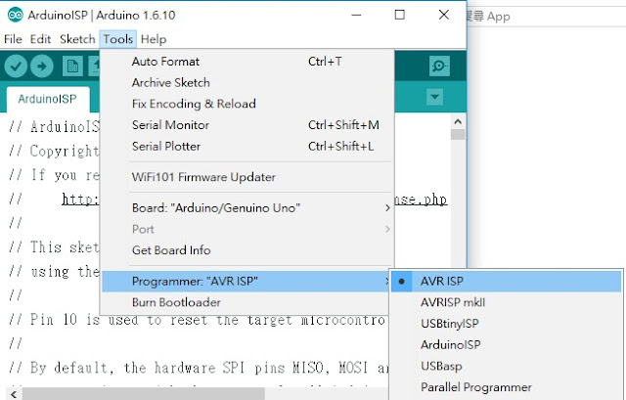Screen dimensions: 626x400
Task: Click Get Board Info
Action: (247, 250)
